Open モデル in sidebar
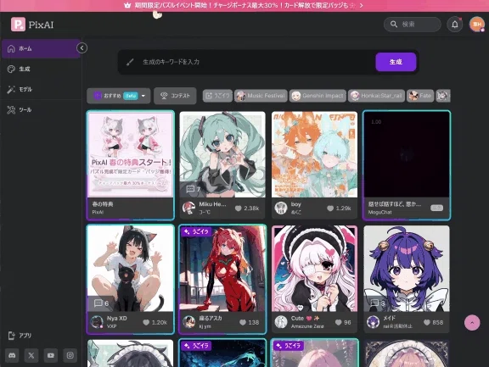 [41, 89]
